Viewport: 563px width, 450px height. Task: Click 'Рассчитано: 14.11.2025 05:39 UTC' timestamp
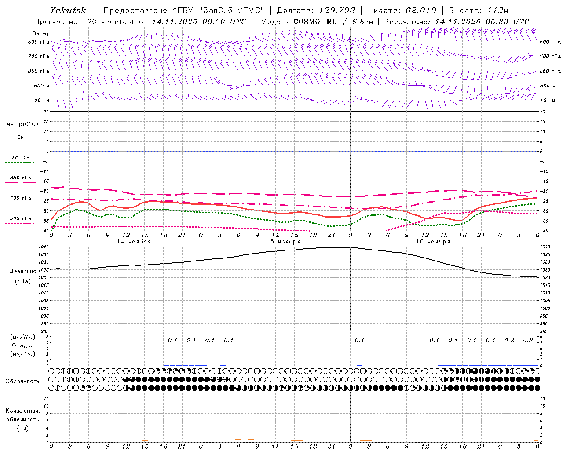(457, 22)
